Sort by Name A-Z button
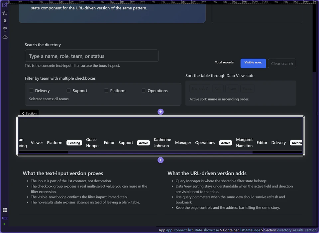Image resolution: width=319 pixels, height=233 pixels. (200, 89)
